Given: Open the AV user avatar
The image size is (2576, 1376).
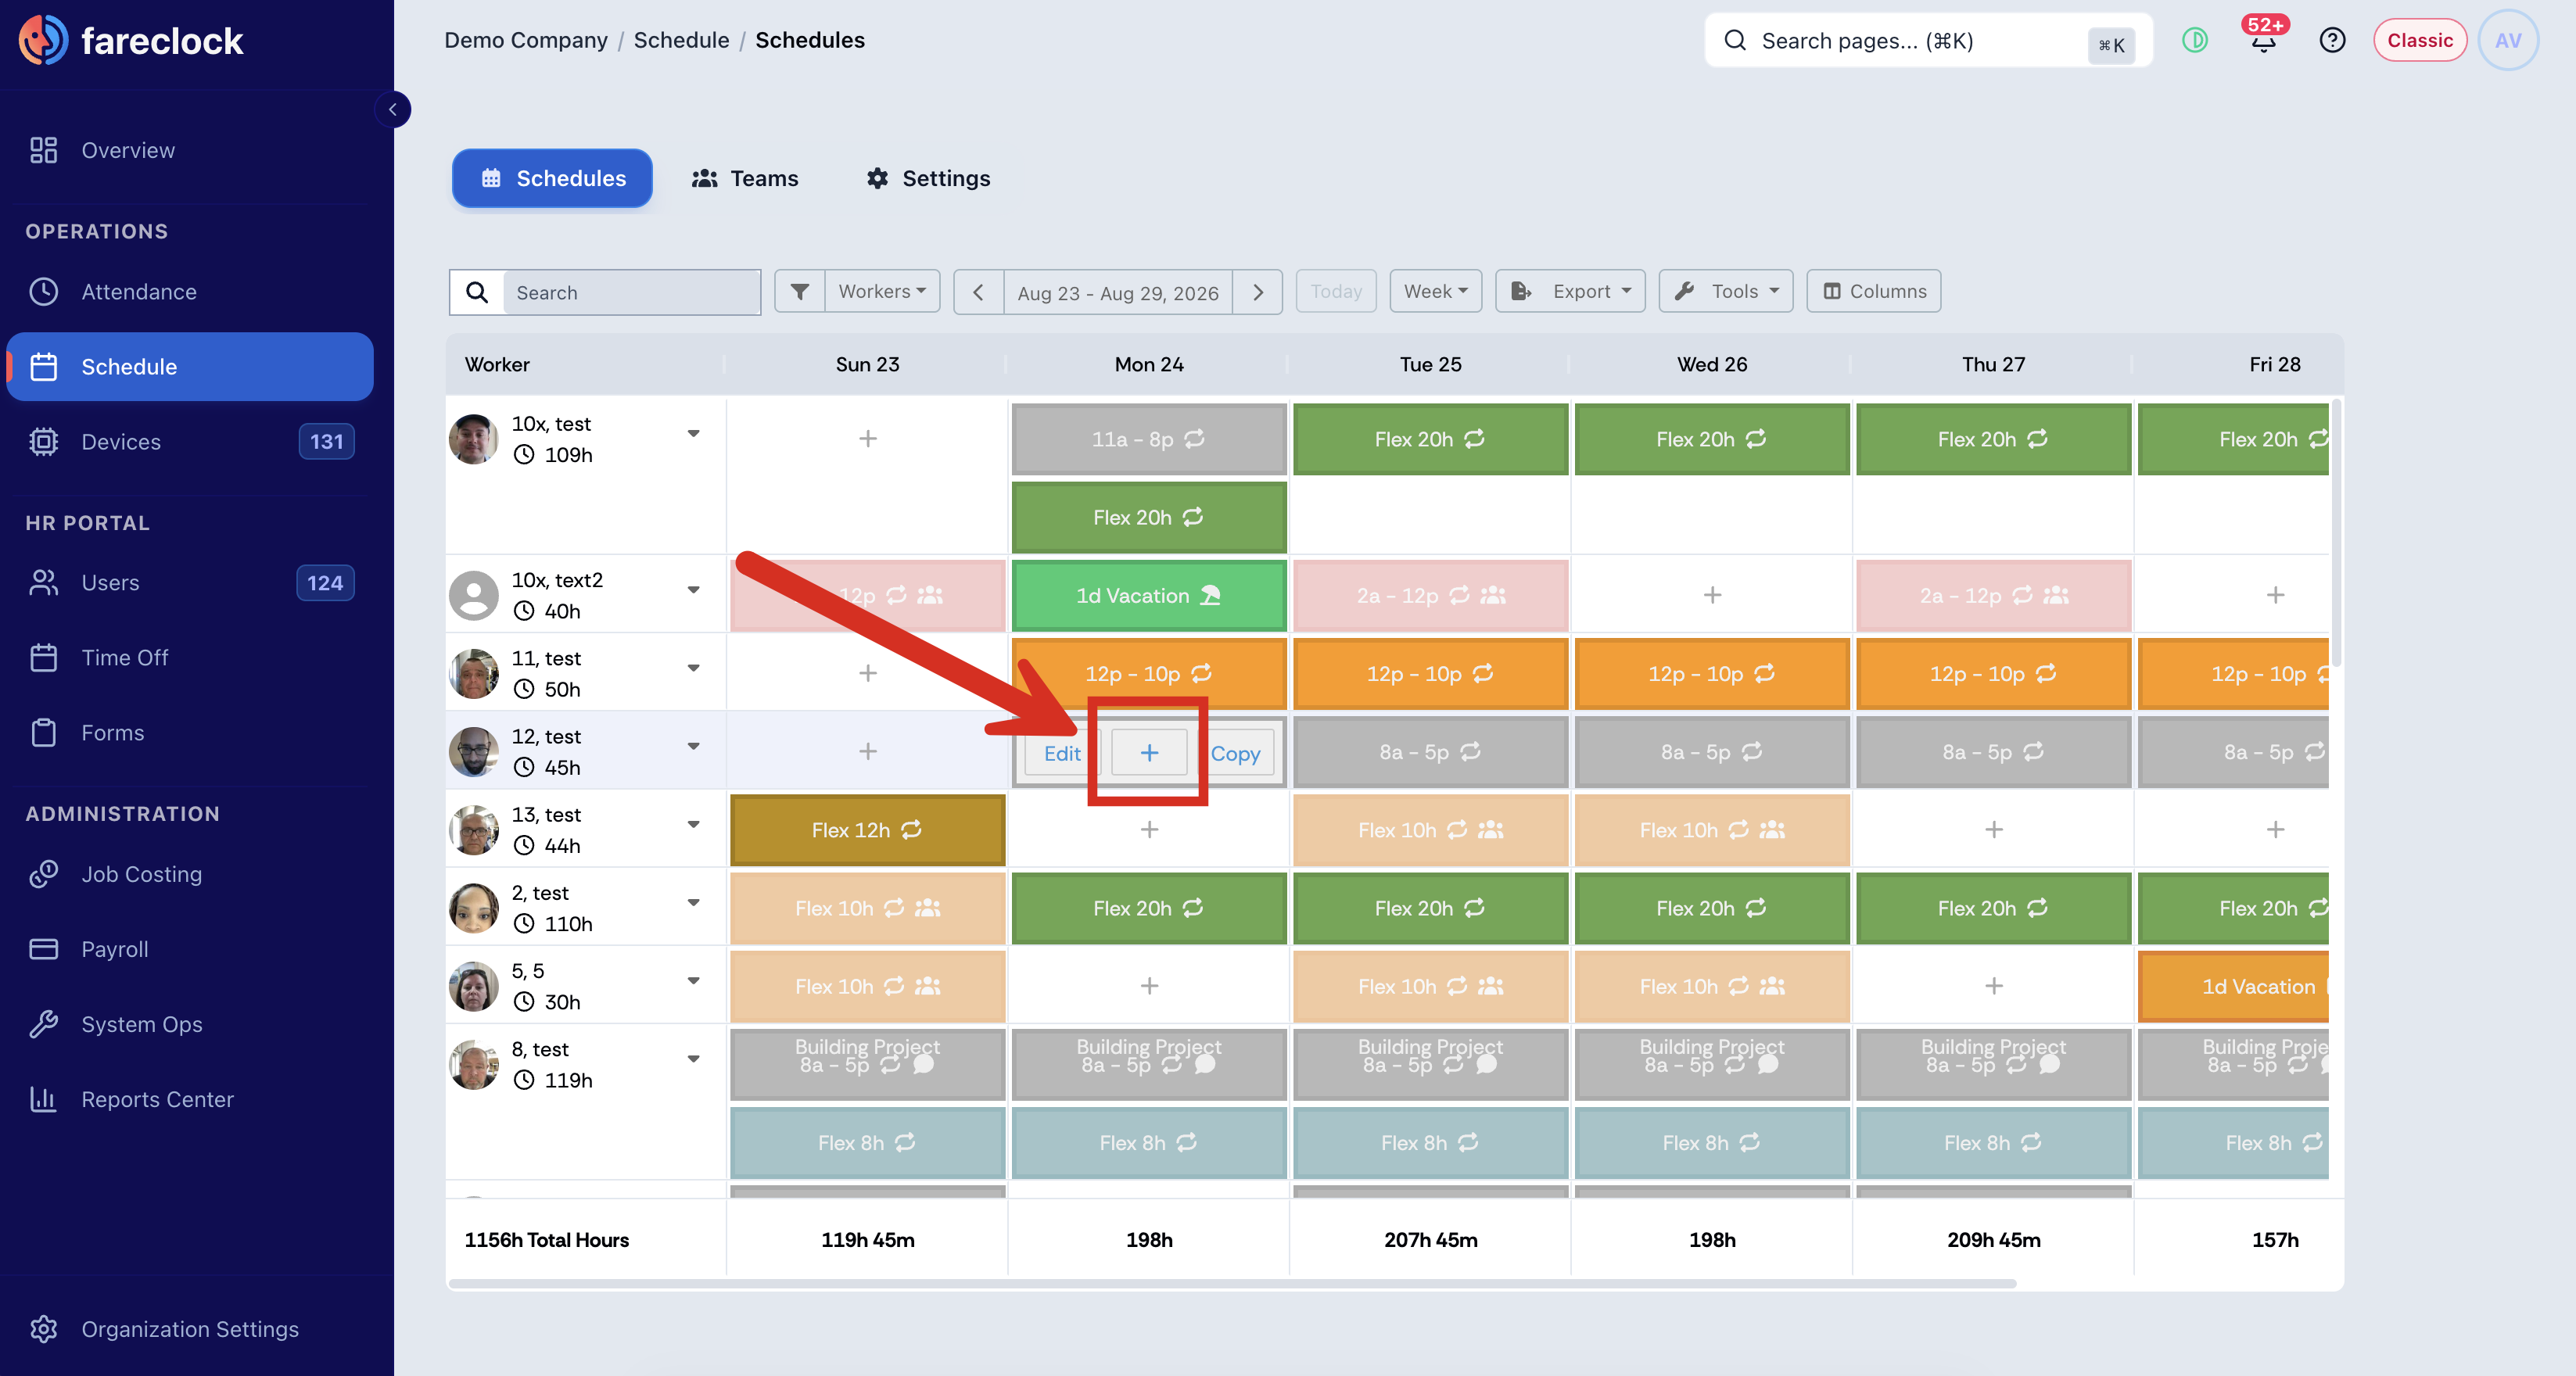Looking at the screenshot, I should coord(2507,40).
